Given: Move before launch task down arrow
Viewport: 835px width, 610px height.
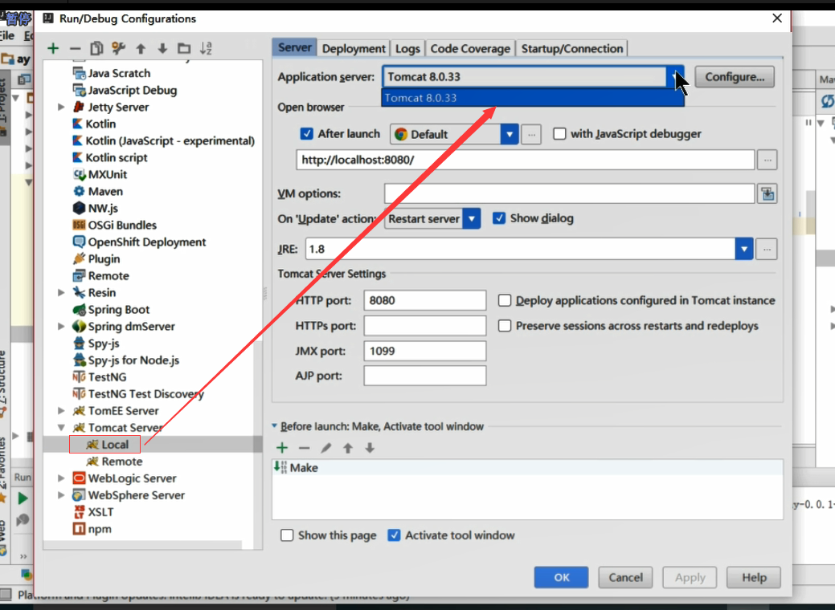Looking at the screenshot, I should pyautogui.click(x=370, y=448).
